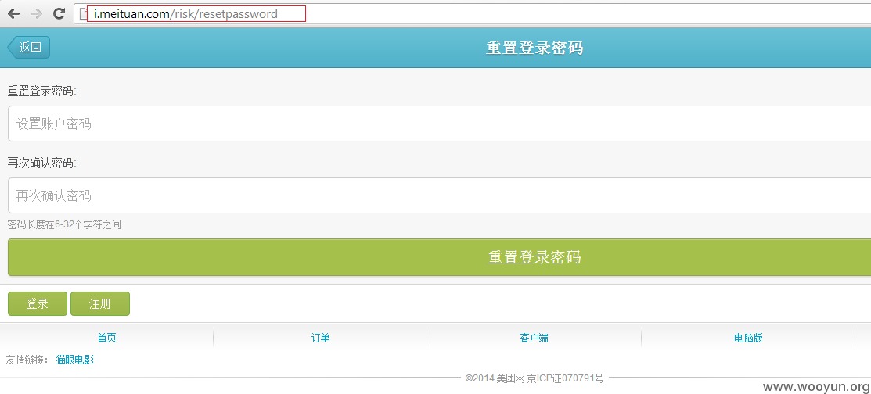
Task: Click the 重置登录密码: field label
Action: click(x=41, y=91)
